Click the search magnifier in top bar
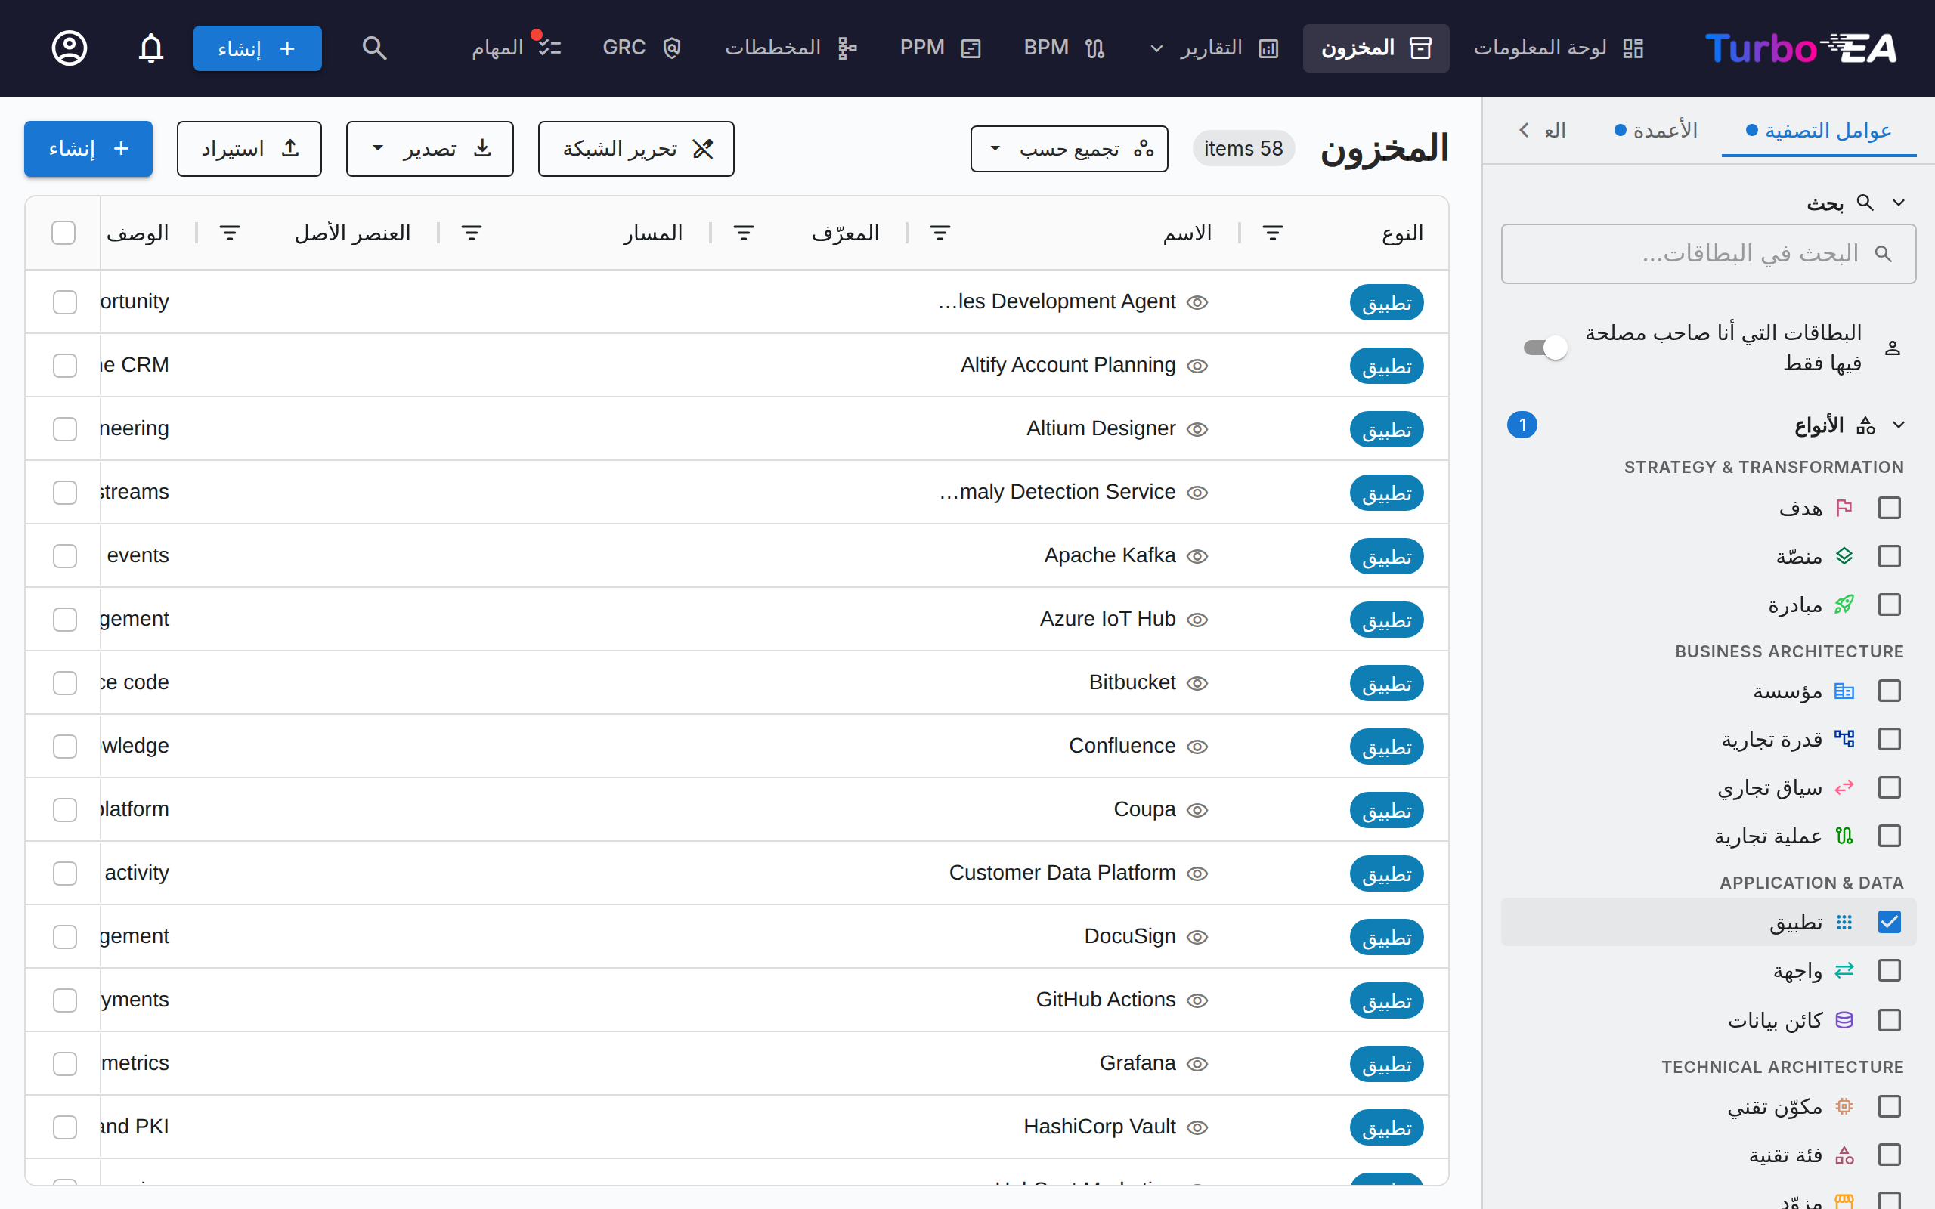Image resolution: width=1935 pixels, height=1209 pixels. [x=374, y=48]
